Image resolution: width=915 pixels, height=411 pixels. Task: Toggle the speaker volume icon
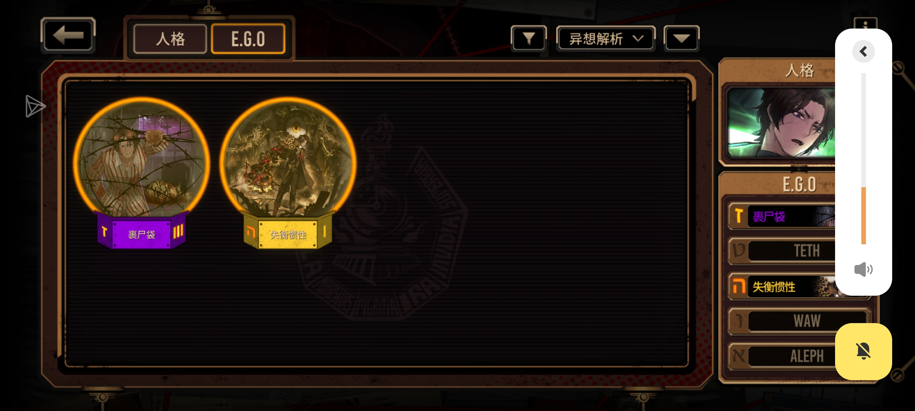(x=863, y=269)
